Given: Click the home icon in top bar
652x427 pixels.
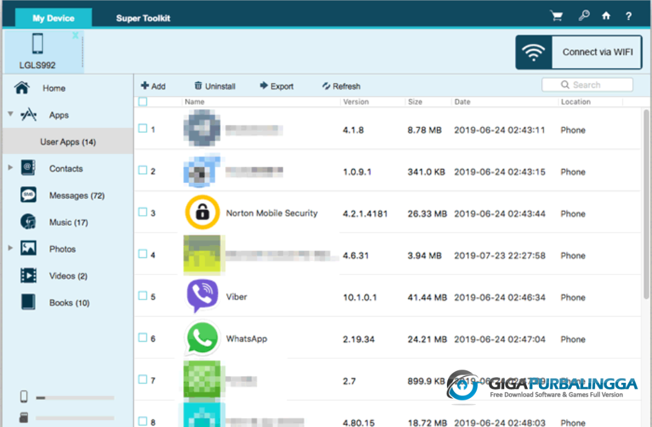Looking at the screenshot, I should (x=607, y=16).
